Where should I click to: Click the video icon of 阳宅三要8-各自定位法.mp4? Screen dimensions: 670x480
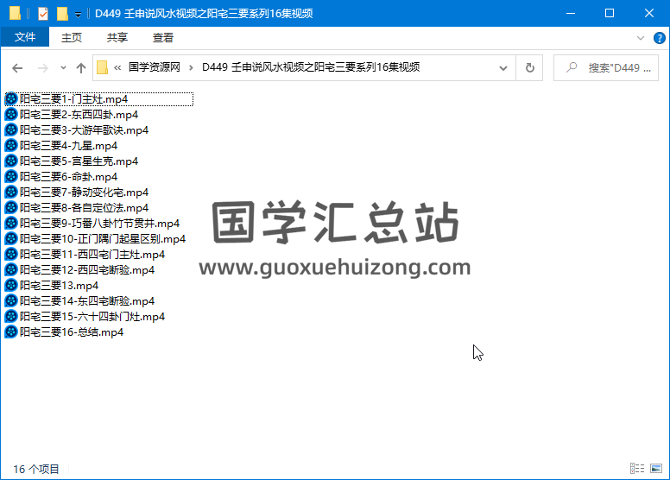click(x=11, y=208)
